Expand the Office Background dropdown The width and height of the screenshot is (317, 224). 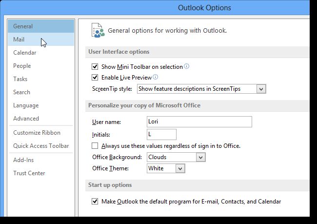coord(200,157)
